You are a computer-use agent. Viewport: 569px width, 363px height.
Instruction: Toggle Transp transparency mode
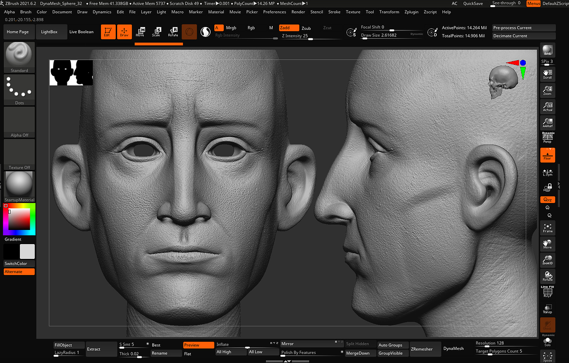point(548,309)
